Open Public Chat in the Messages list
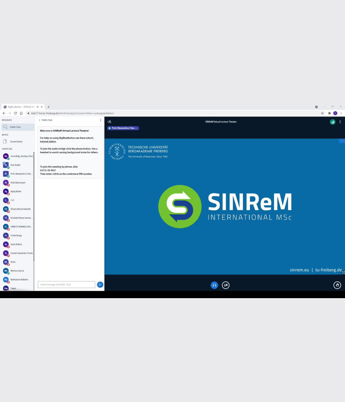345x402 pixels. pos(18,127)
